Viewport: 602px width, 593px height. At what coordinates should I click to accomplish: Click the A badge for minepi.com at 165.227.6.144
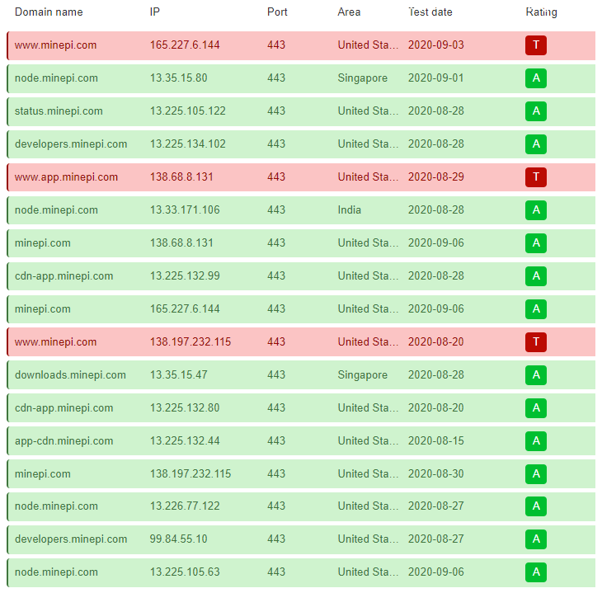535,309
